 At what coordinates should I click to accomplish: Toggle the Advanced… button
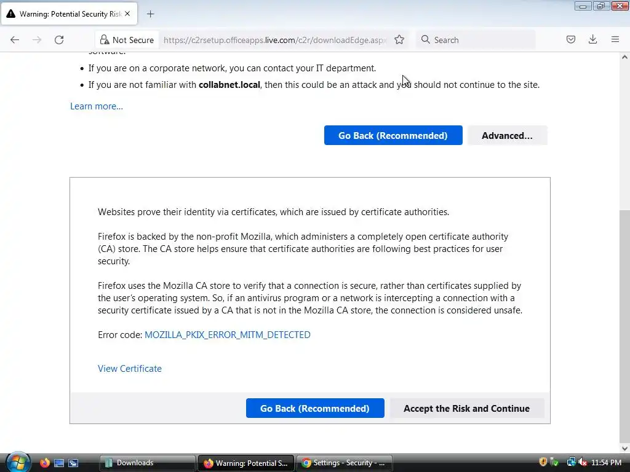pos(507,135)
